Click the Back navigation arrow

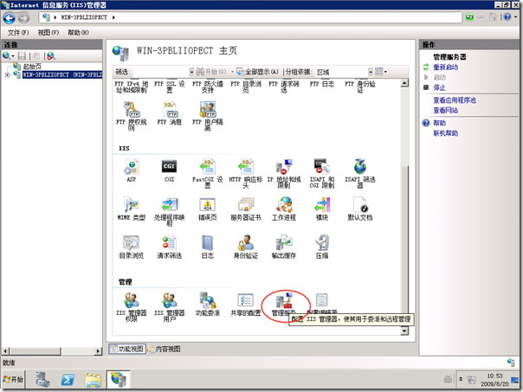9,18
